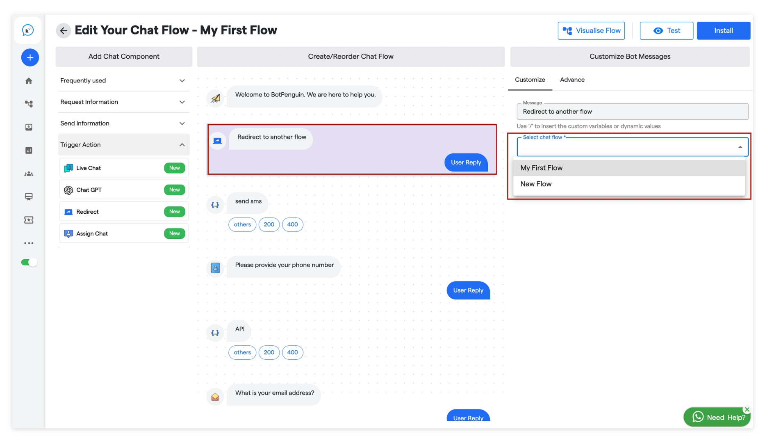Select the send sms message bubble
The image size is (765, 443).
click(248, 203)
